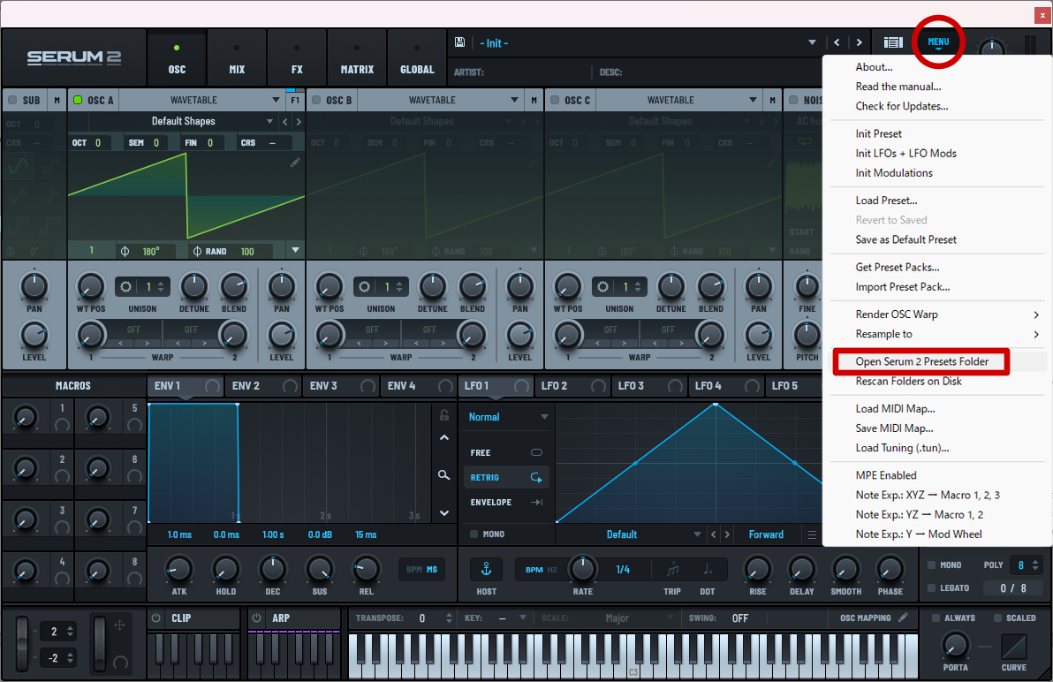Click the envelope scroll up chevron
Viewport: 1053px width, 682px height.
pos(443,437)
